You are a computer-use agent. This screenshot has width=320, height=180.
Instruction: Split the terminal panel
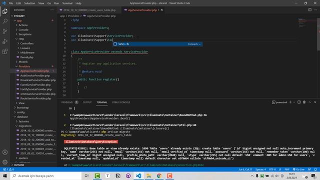click(299, 102)
